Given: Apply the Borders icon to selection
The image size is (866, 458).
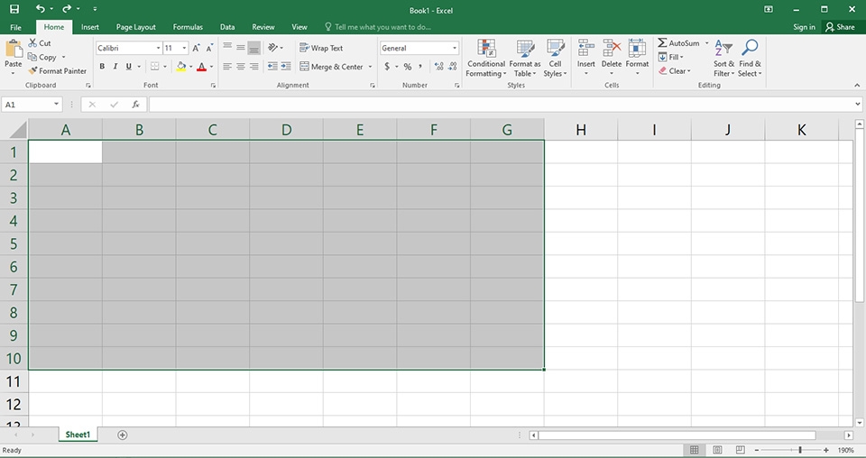Looking at the screenshot, I should point(154,66).
